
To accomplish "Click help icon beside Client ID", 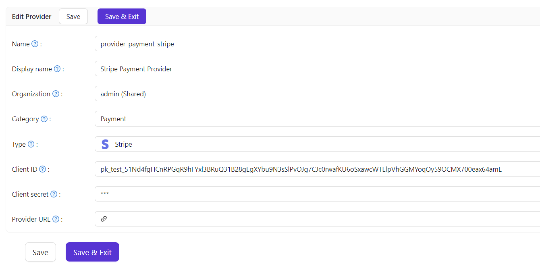I will coord(43,169).
